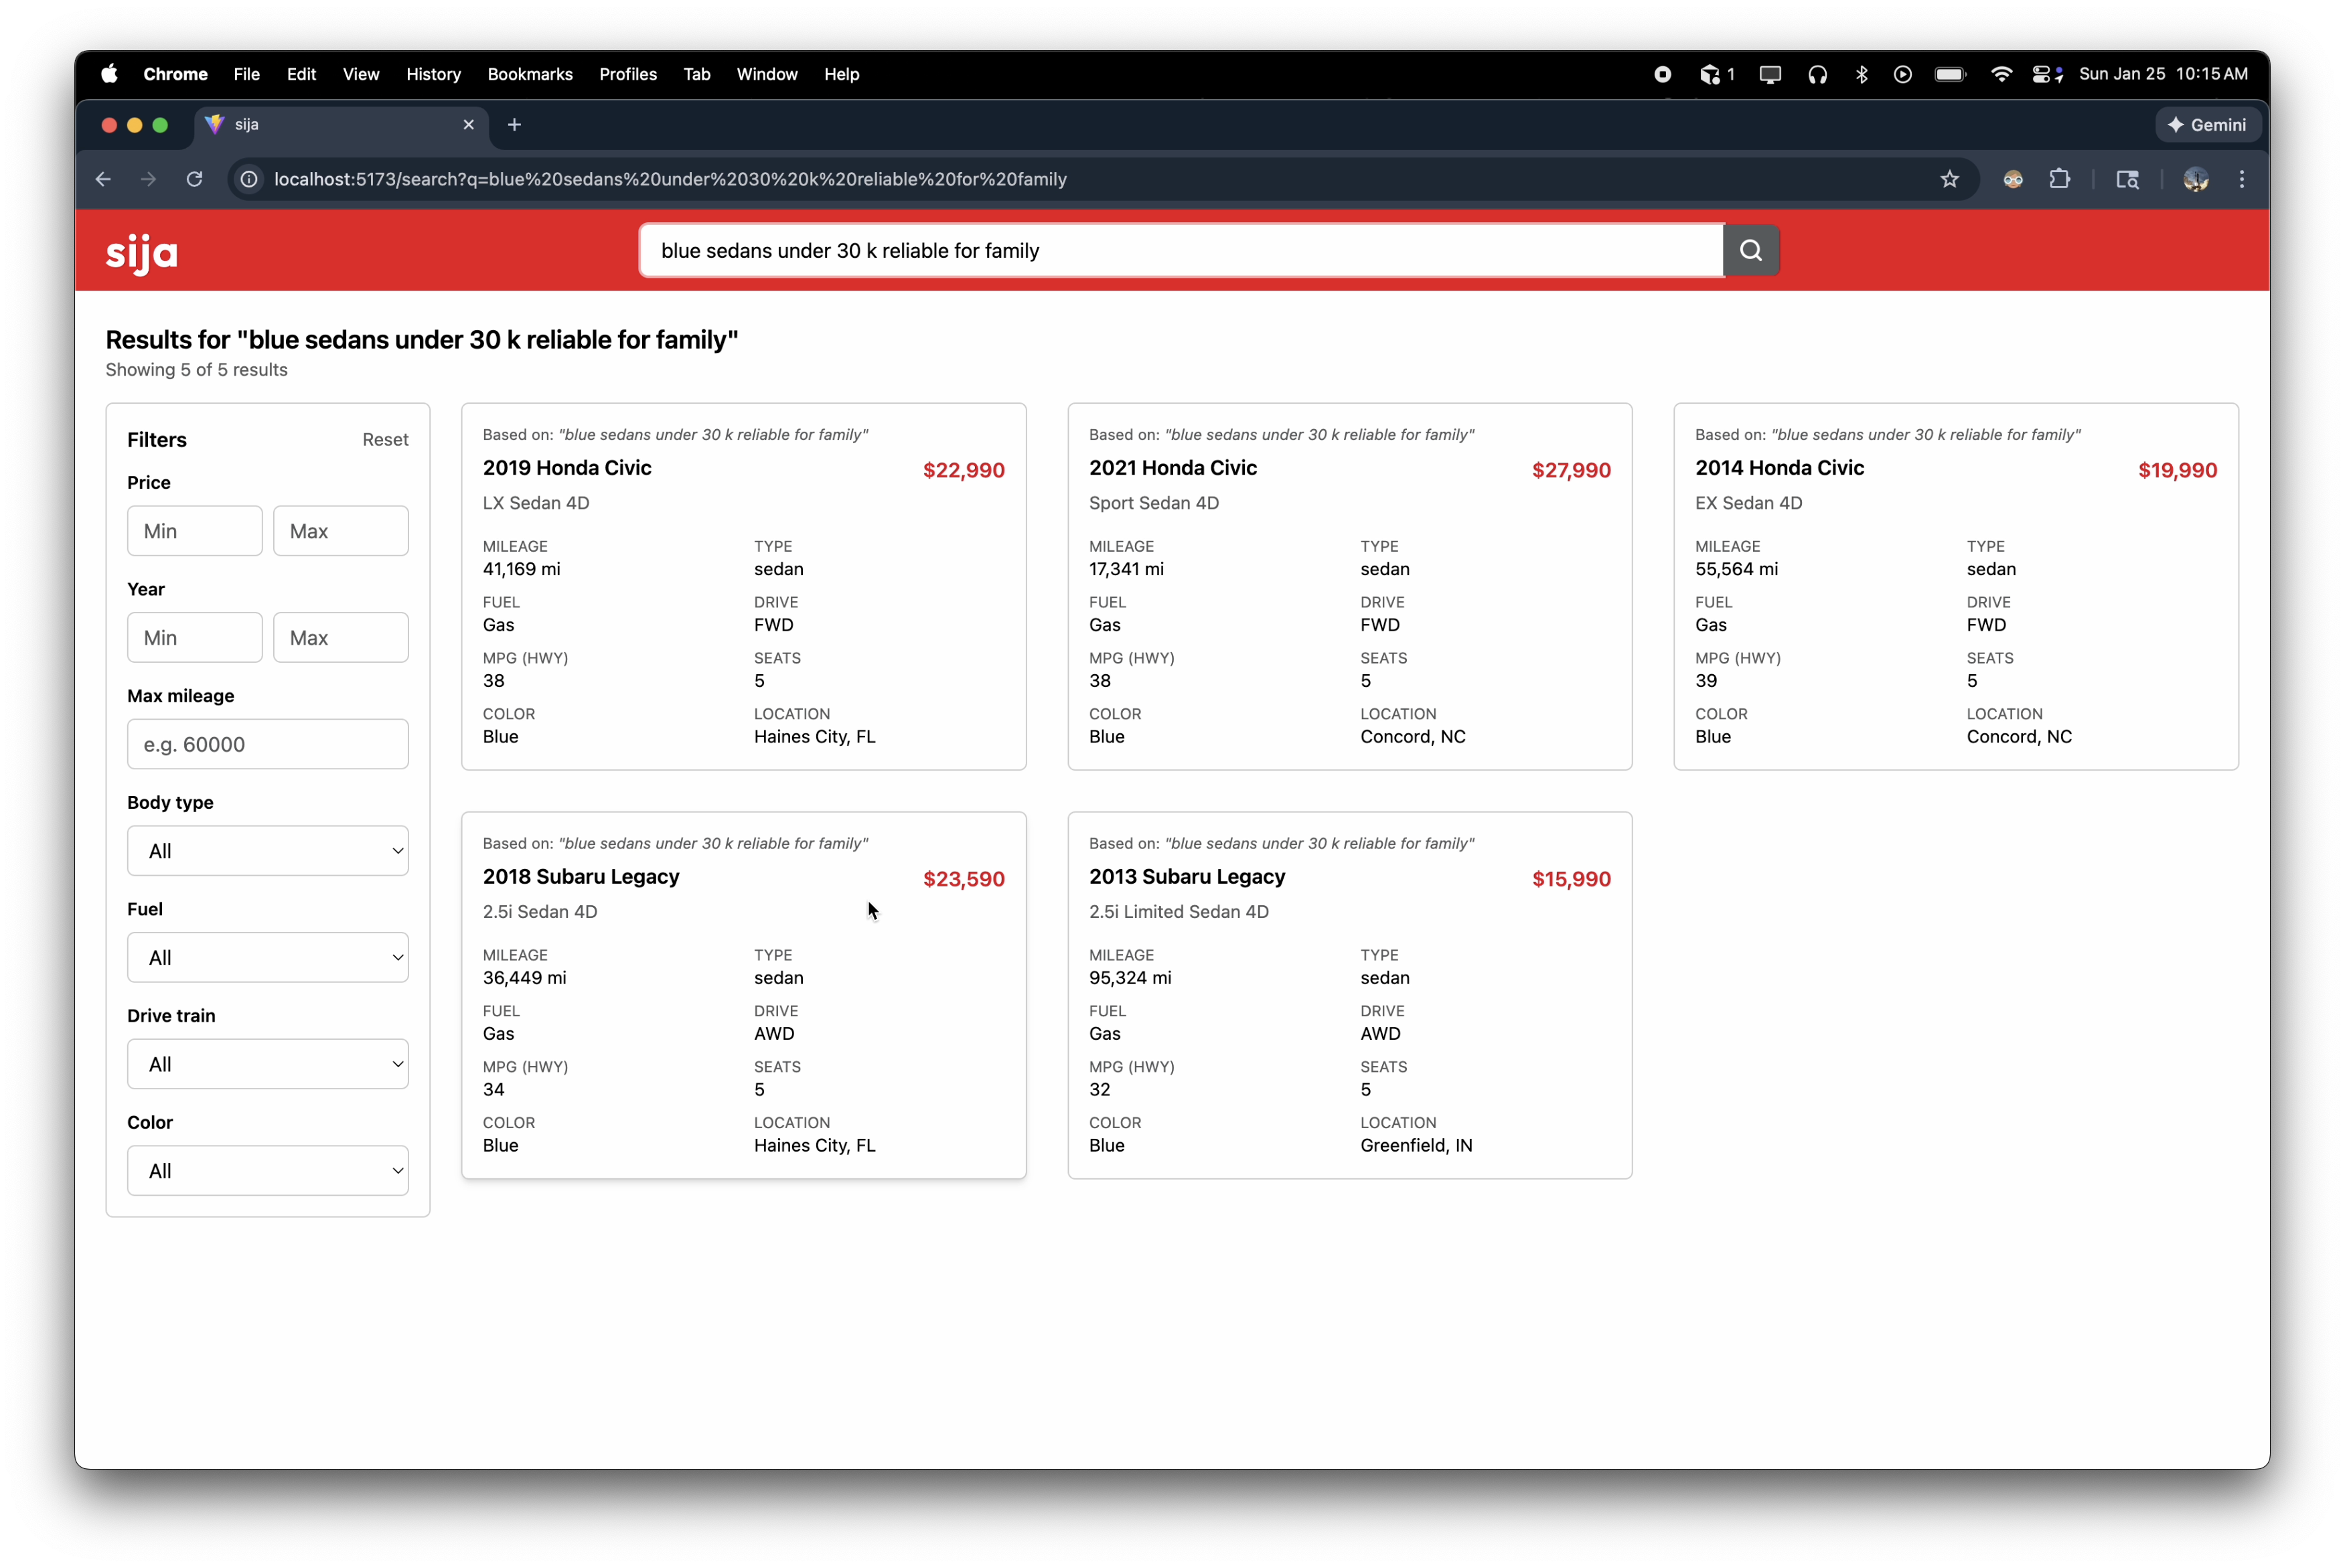
Task: Expand the Body type dropdown
Action: 267,851
